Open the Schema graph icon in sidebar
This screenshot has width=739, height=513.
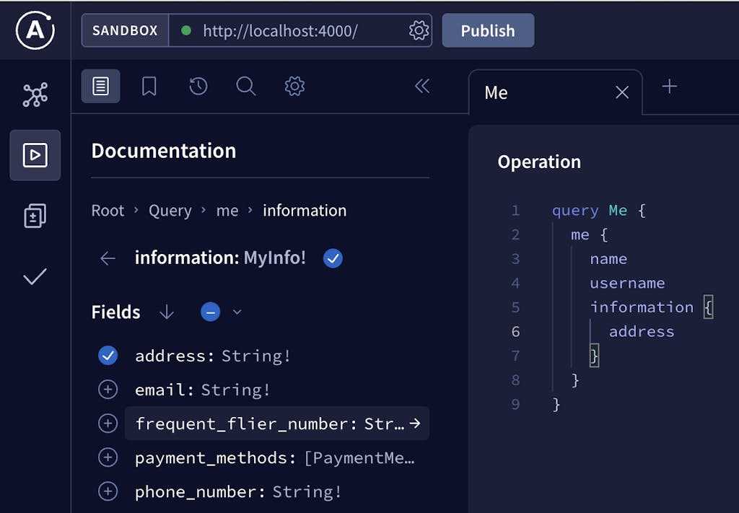click(x=35, y=95)
